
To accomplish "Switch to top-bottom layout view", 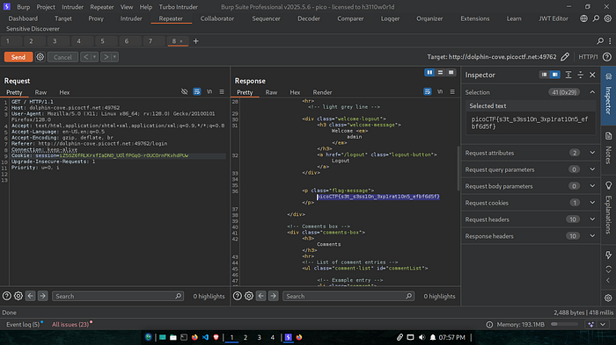I will pyautogui.click(x=440, y=73).
